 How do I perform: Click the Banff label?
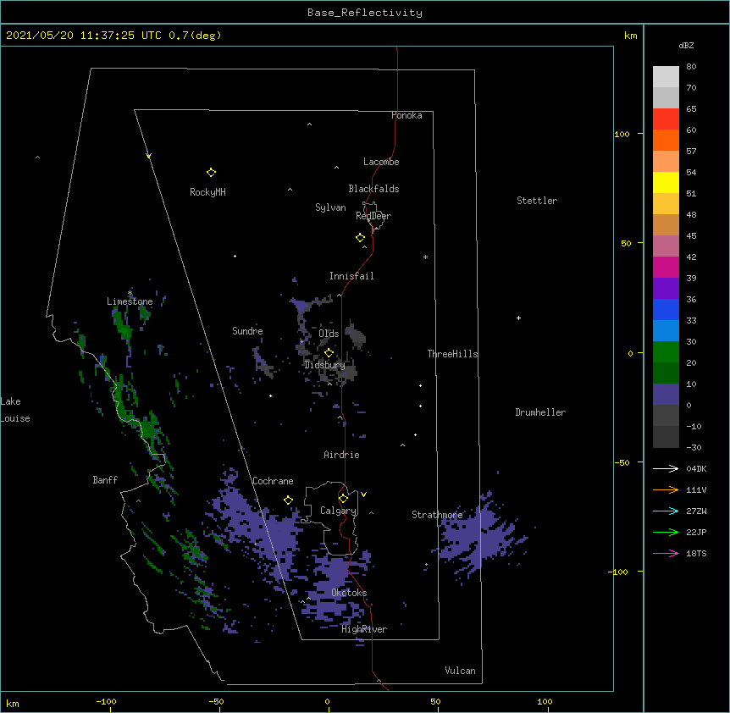(x=105, y=480)
